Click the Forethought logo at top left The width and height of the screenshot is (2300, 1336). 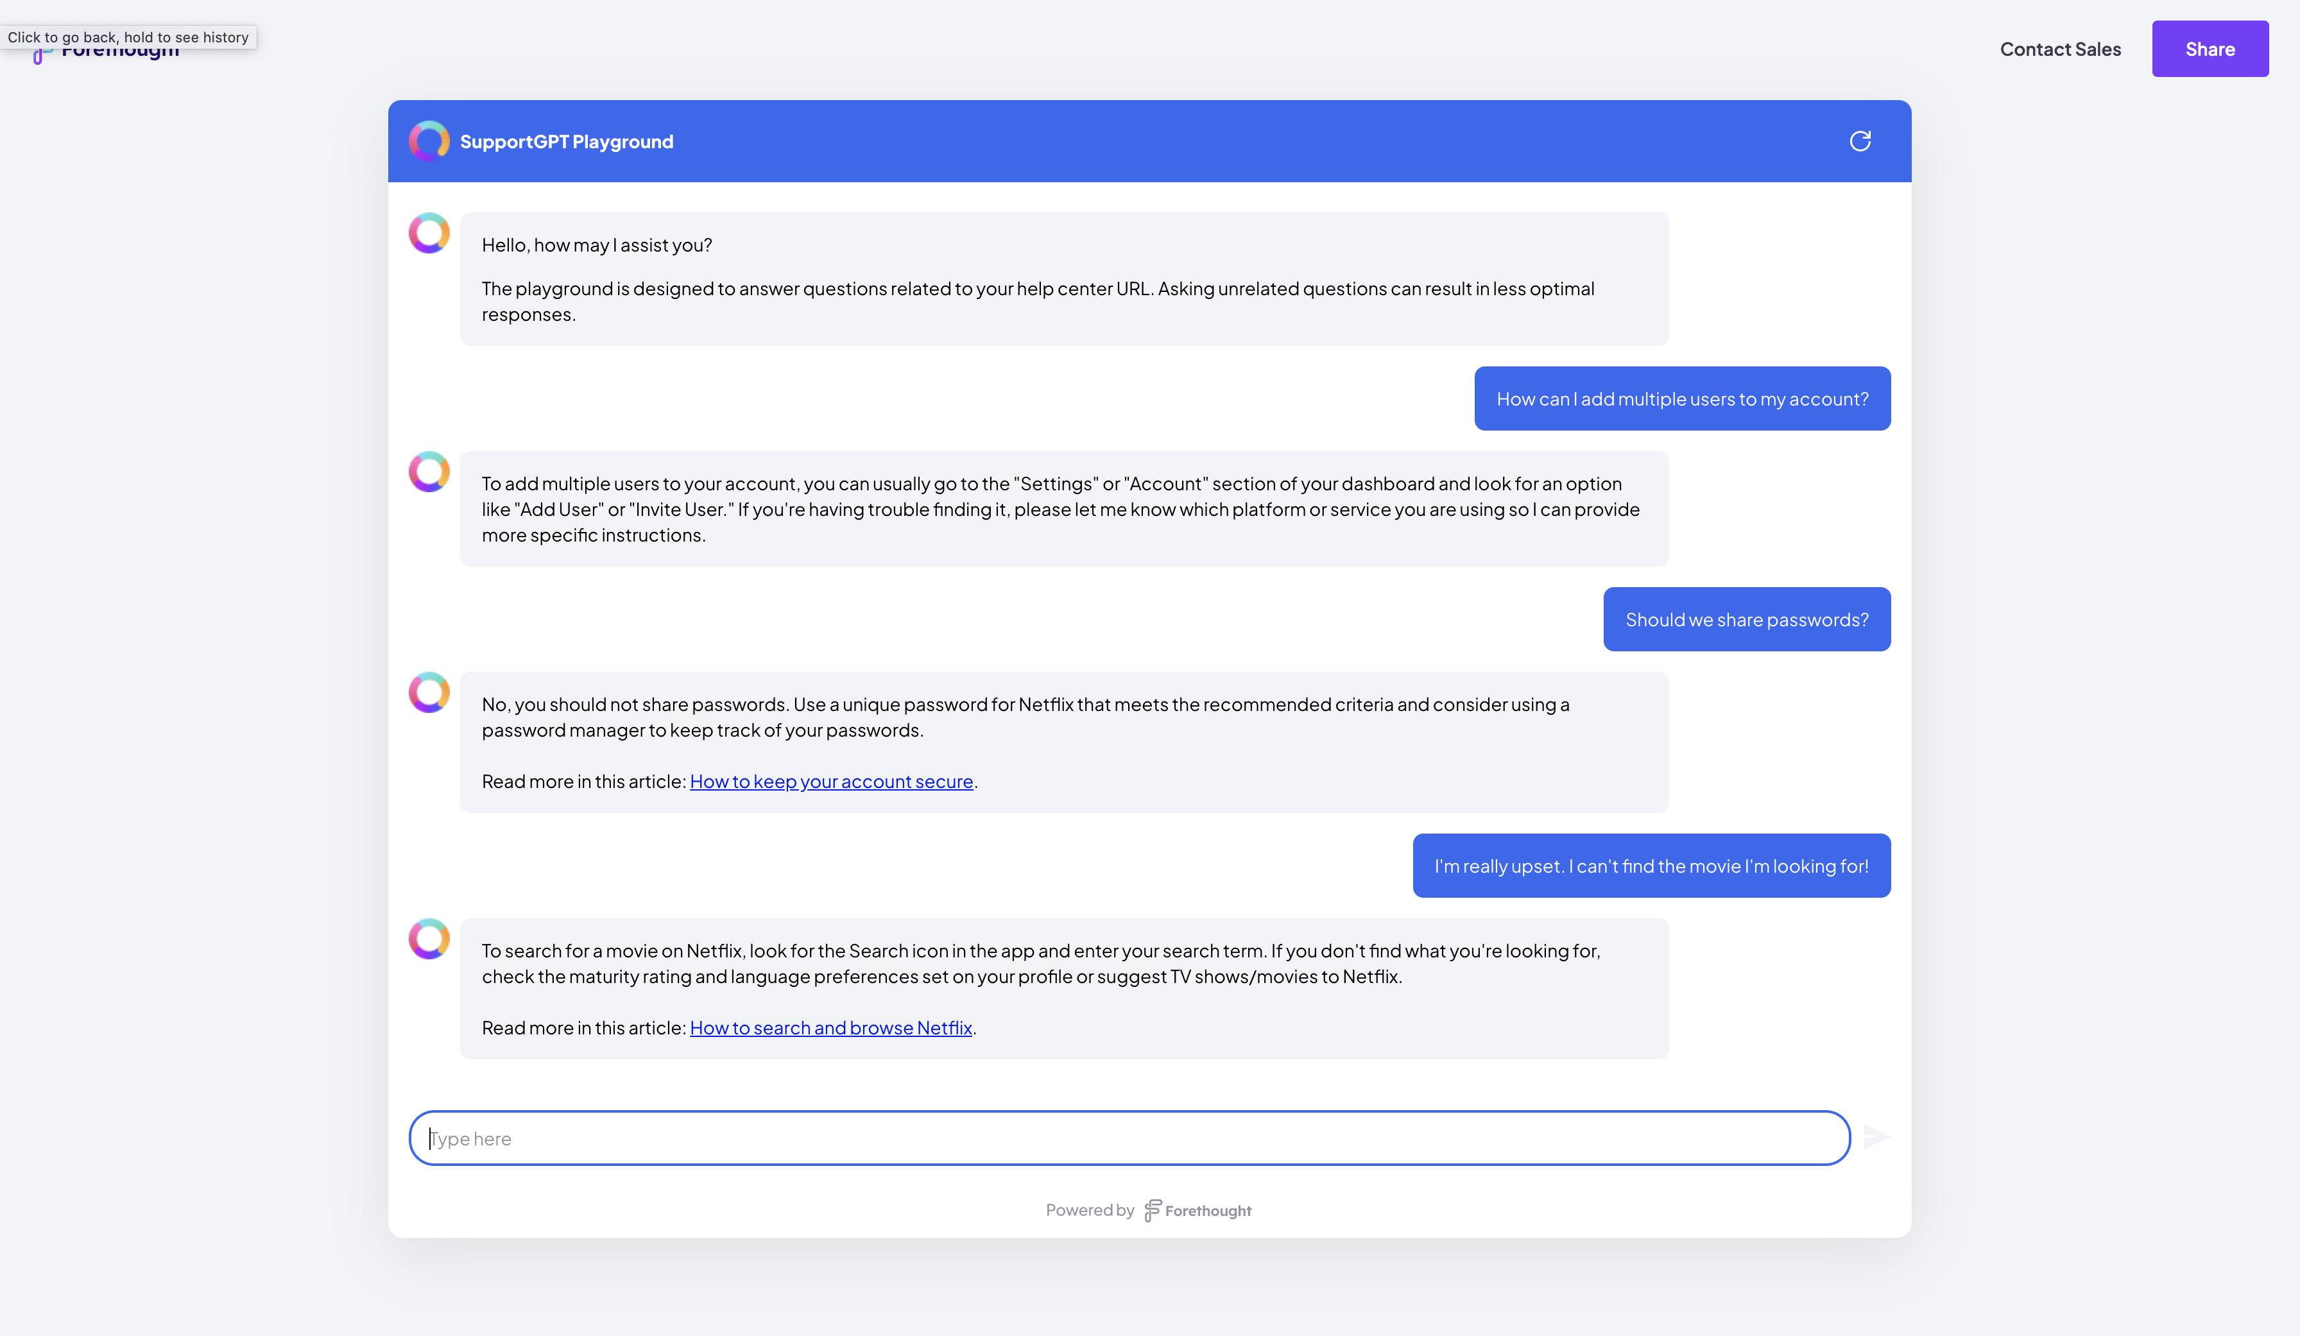click(x=106, y=51)
